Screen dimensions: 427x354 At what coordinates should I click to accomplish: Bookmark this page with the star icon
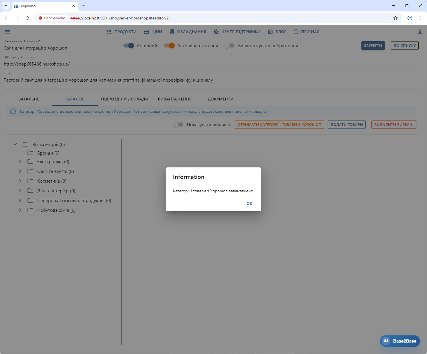tap(395, 18)
